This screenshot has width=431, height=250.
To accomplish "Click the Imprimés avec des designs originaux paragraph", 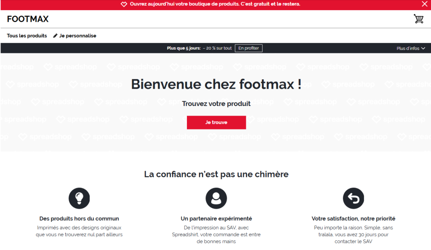I will click(79, 231).
